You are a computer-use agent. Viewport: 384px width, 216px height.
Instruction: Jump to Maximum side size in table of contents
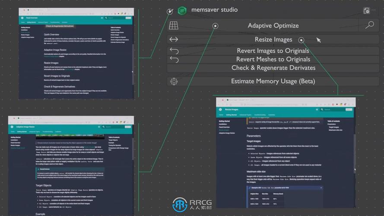point(336,130)
